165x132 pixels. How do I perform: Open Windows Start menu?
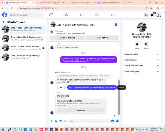click(3, 130)
